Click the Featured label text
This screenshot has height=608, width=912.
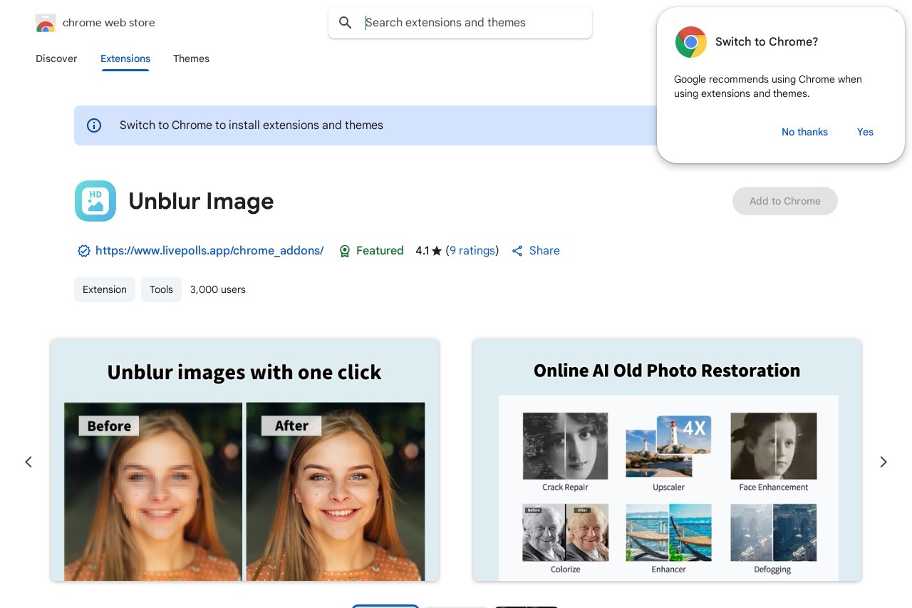coord(380,251)
